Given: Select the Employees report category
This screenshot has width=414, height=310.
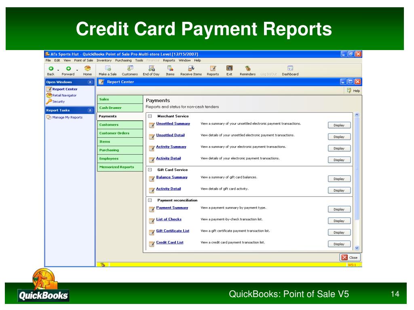Looking at the screenshot, I should pyautogui.click(x=120, y=158).
